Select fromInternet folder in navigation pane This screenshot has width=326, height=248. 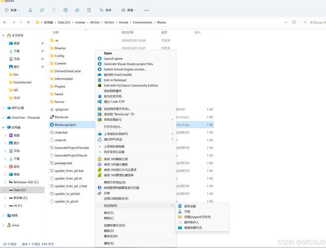tap(22, 82)
